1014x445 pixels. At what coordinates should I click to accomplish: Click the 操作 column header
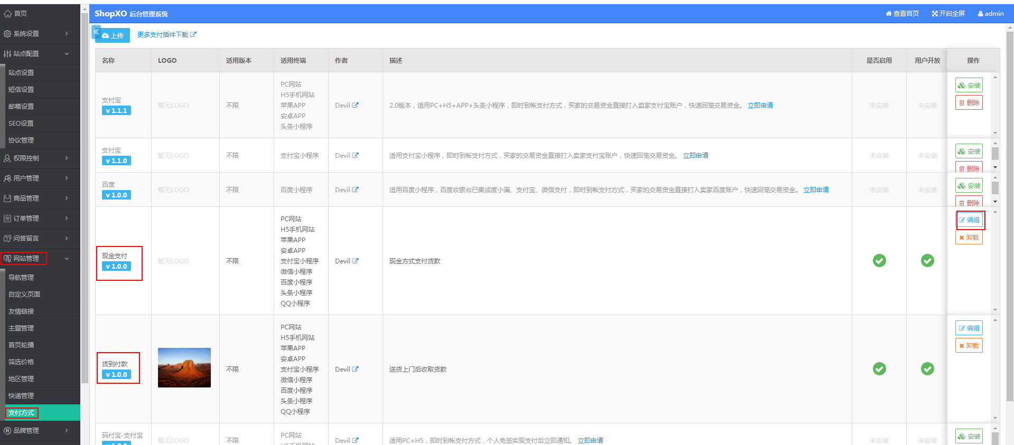click(973, 61)
